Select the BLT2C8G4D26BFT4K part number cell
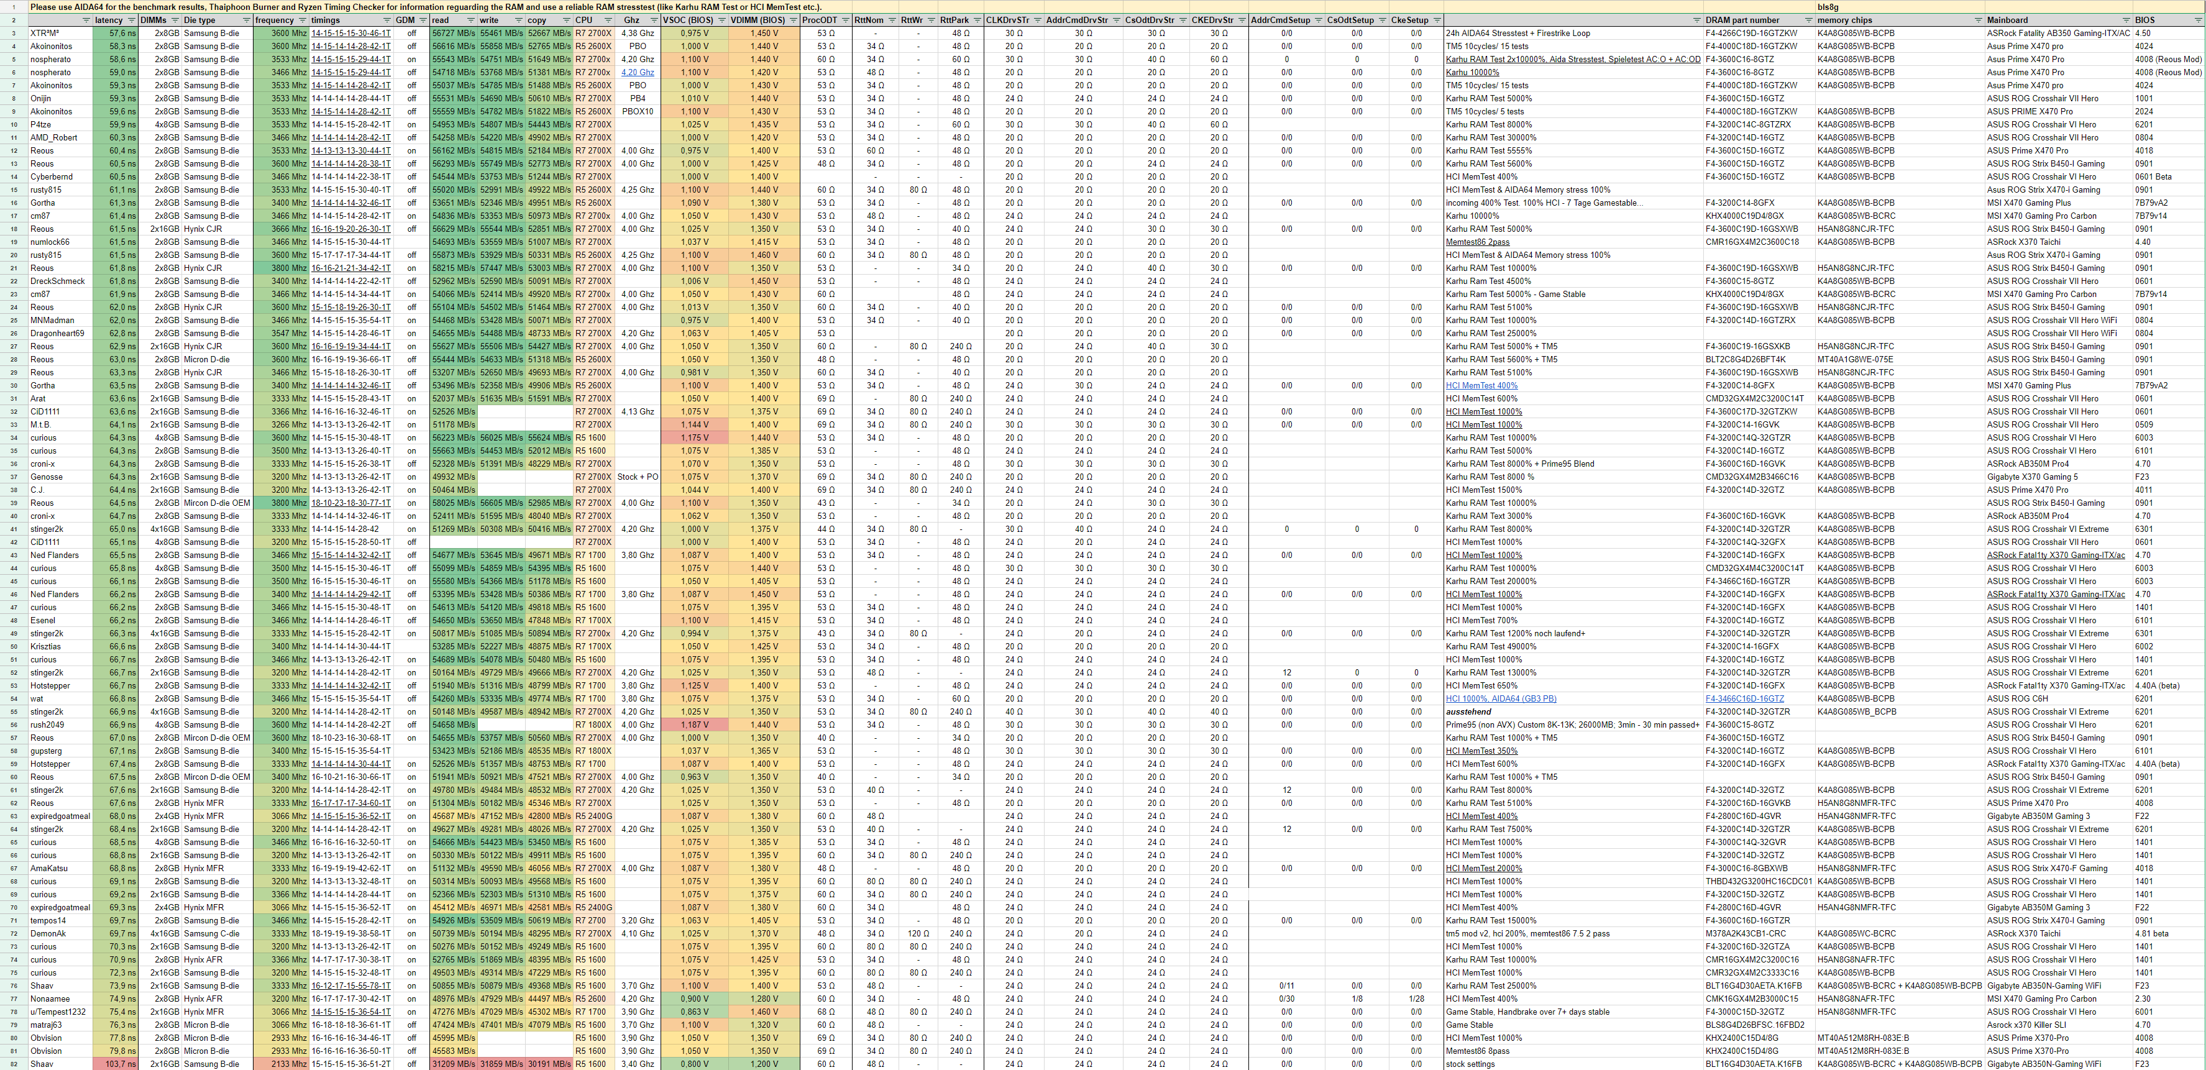This screenshot has height=1070, width=2206. pos(1759,360)
